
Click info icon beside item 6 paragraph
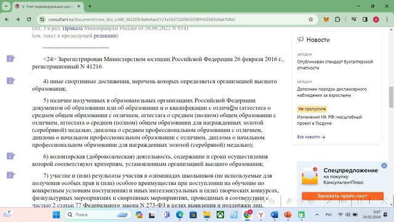10,156
